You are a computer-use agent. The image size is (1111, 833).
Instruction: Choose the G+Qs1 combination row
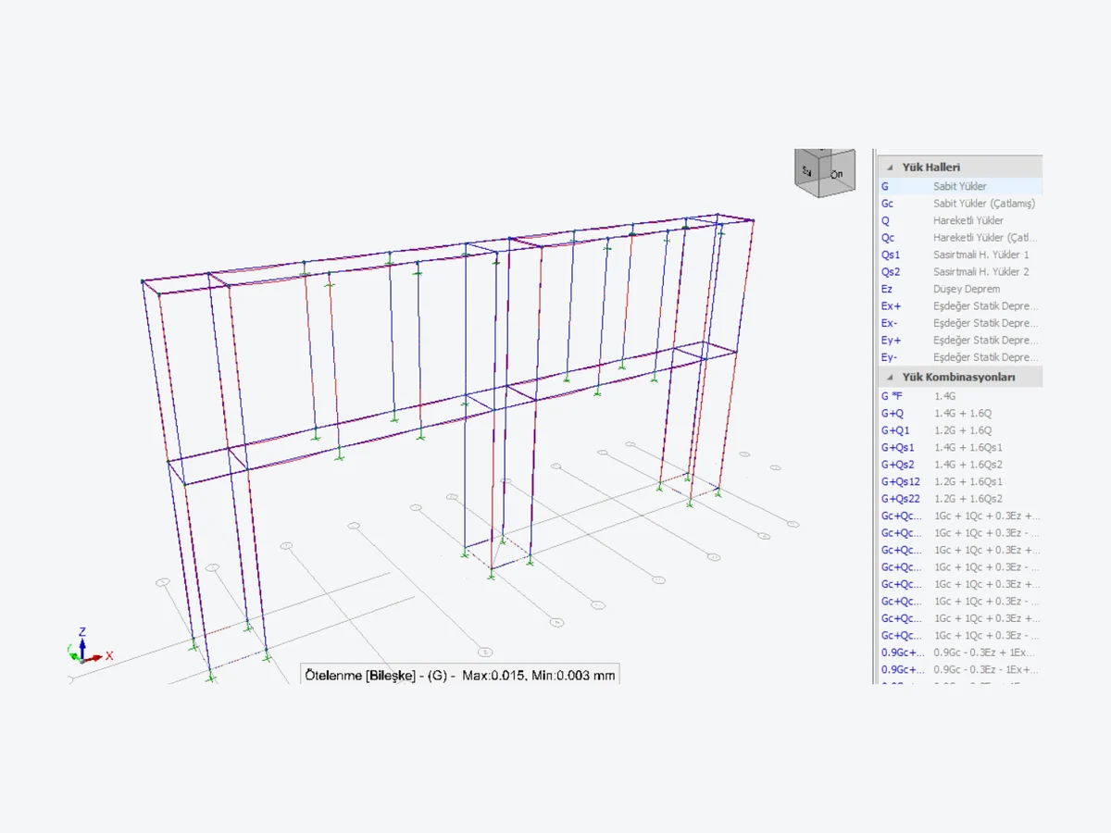coord(960,448)
